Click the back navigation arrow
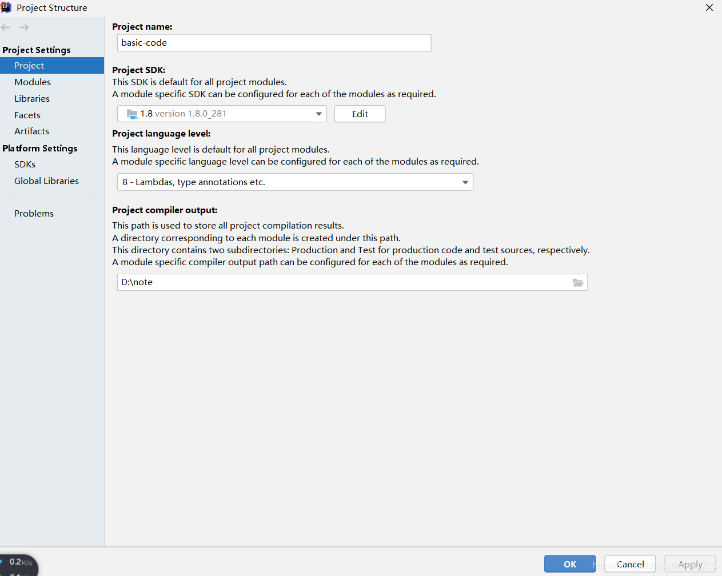This screenshot has width=722, height=576. [x=6, y=27]
